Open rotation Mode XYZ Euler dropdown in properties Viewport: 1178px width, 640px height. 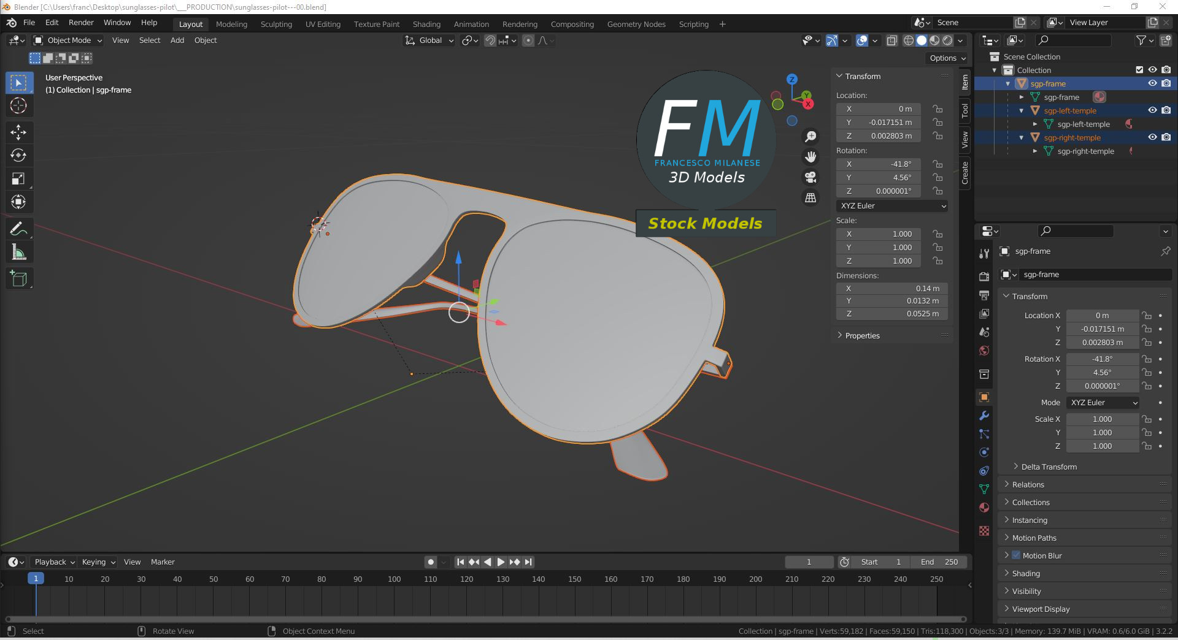[1103, 403]
